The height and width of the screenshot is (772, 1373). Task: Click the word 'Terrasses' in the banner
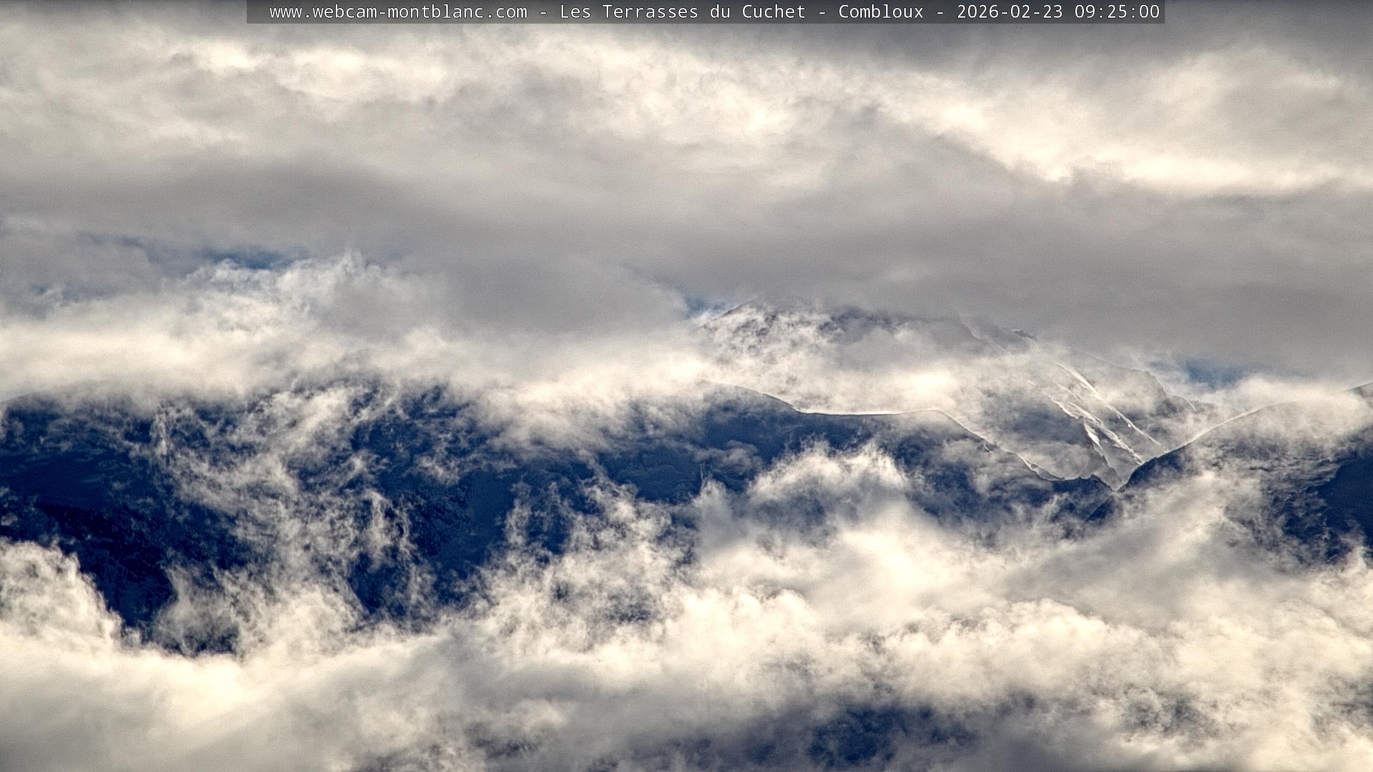pyautogui.click(x=650, y=12)
